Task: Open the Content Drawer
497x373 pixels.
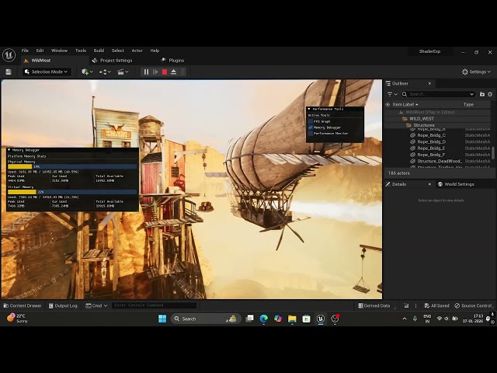Action: [23, 305]
